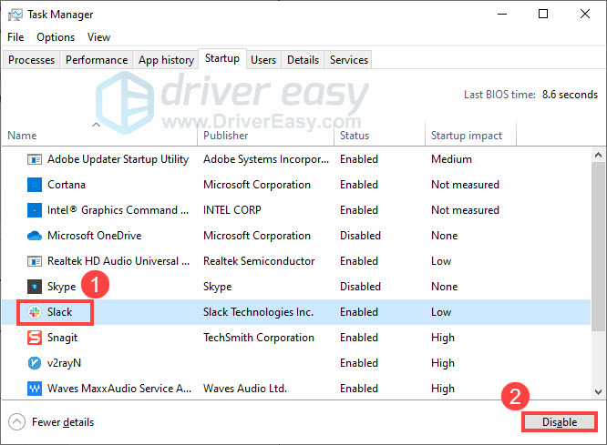This screenshot has width=607, height=445.
Task: Click the Snagit app icon
Action: coord(35,338)
